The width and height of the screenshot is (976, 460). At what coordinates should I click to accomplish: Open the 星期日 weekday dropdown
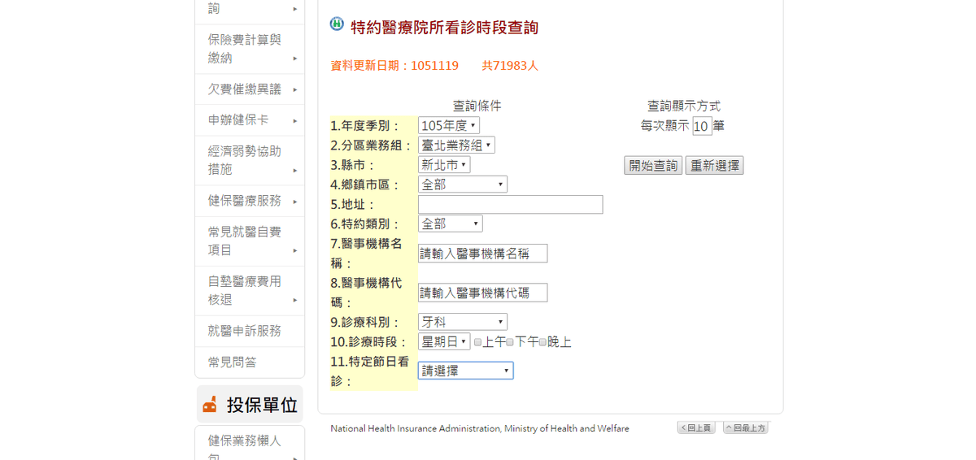(x=444, y=341)
